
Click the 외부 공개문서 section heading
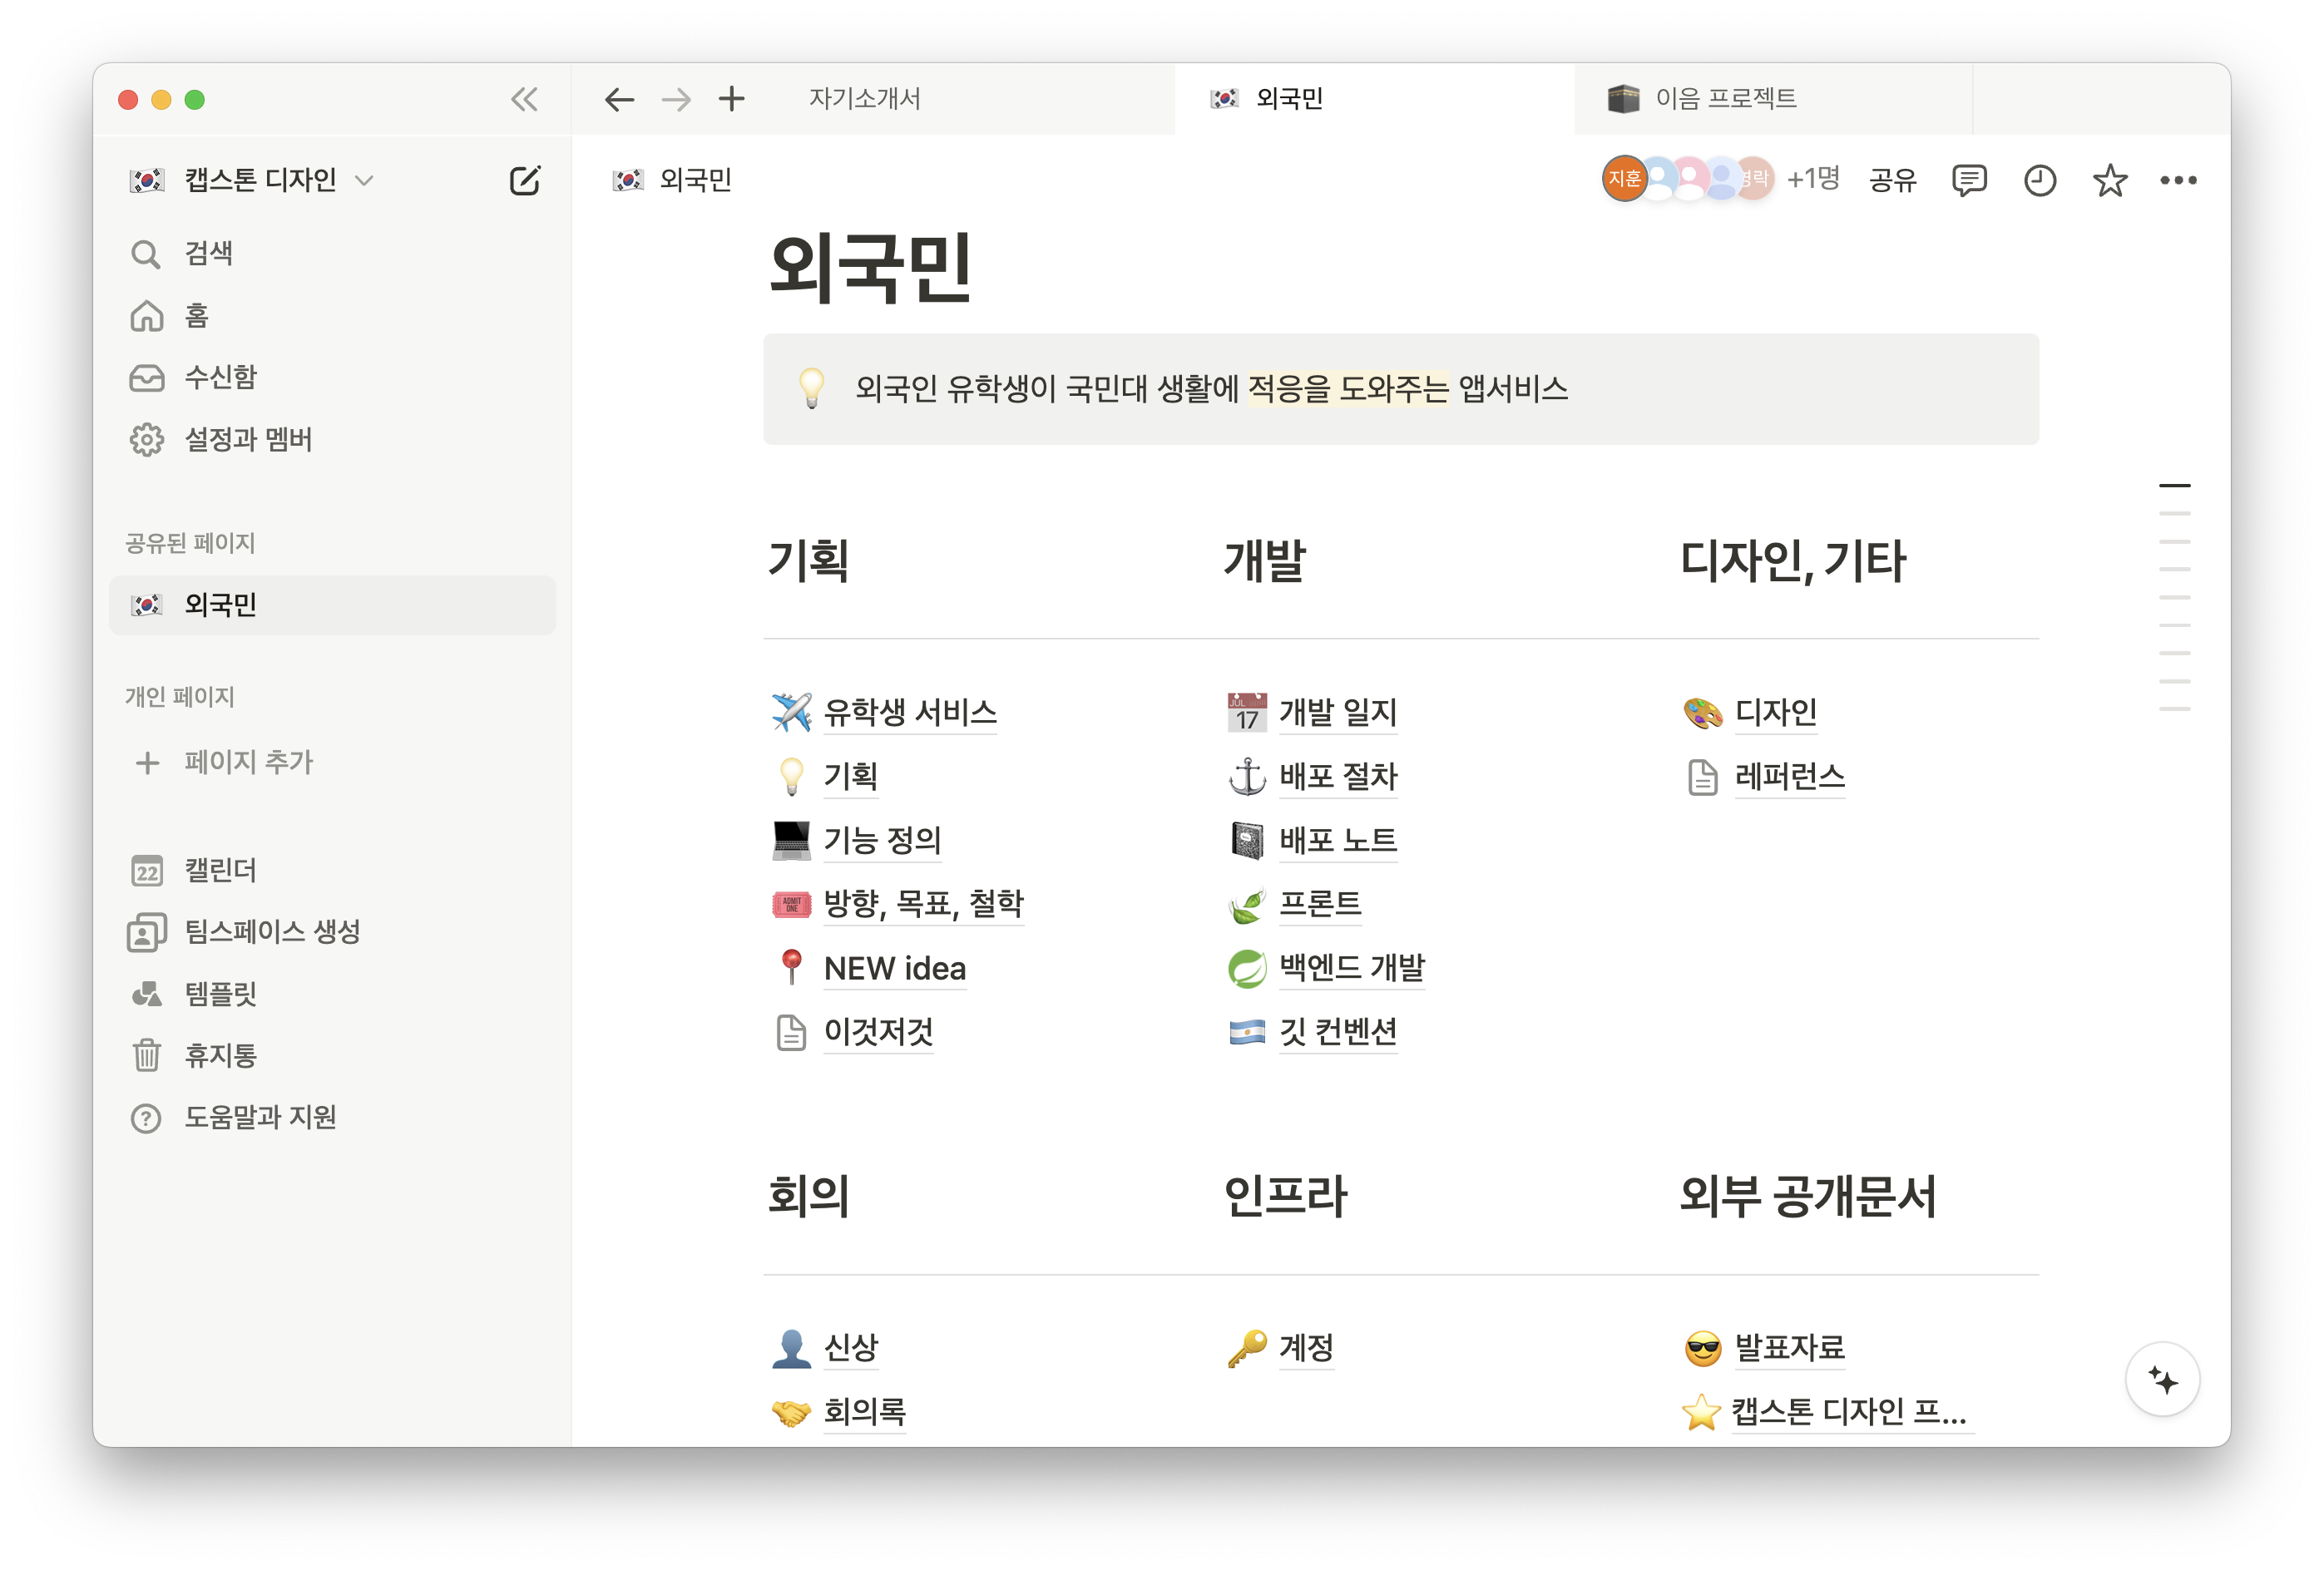point(1807,1196)
